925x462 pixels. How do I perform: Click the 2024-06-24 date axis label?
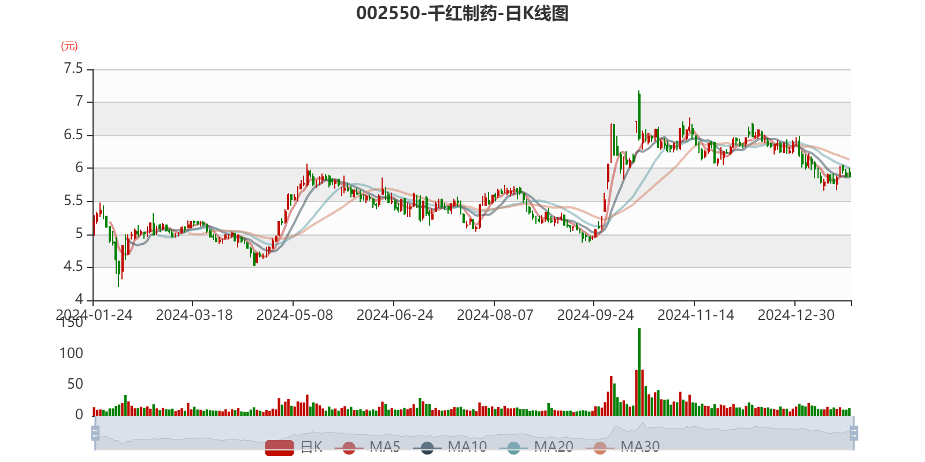[x=395, y=315]
